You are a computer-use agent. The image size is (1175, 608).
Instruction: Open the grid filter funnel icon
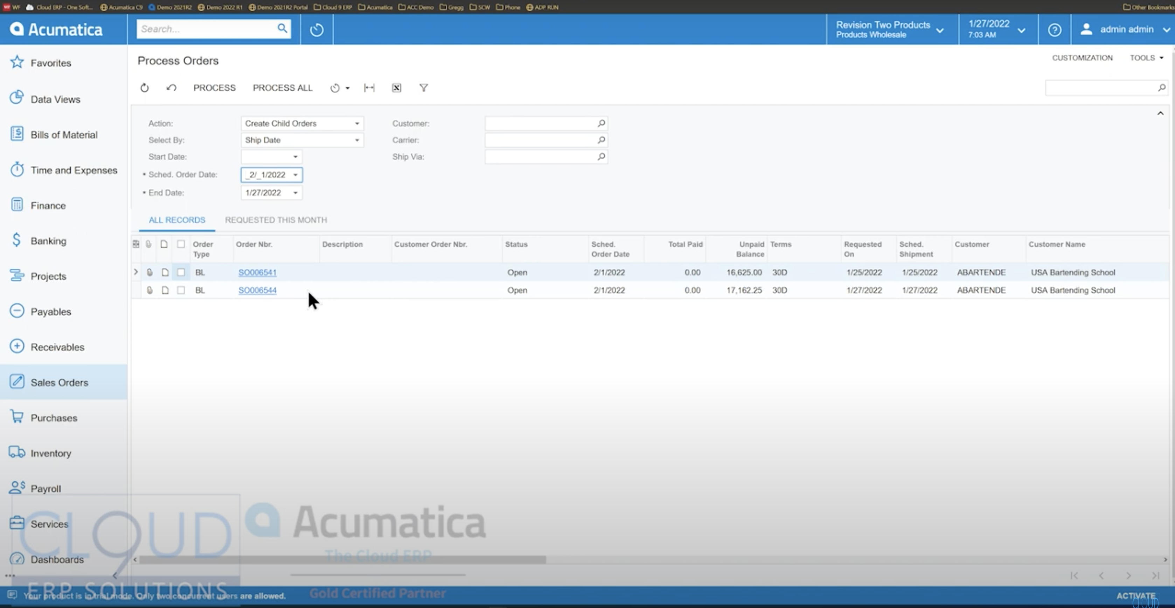point(424,87)
